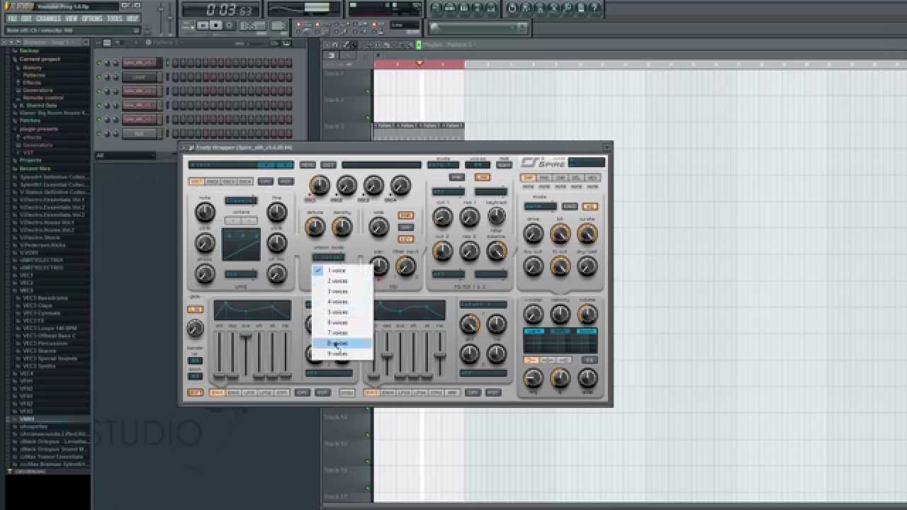Click the Spire glide knob

[195, 328]
